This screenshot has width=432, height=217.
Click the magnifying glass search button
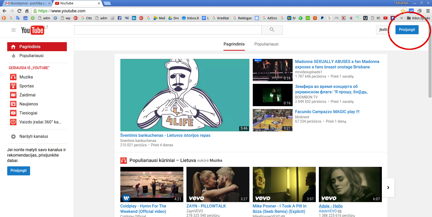point(272,30)
